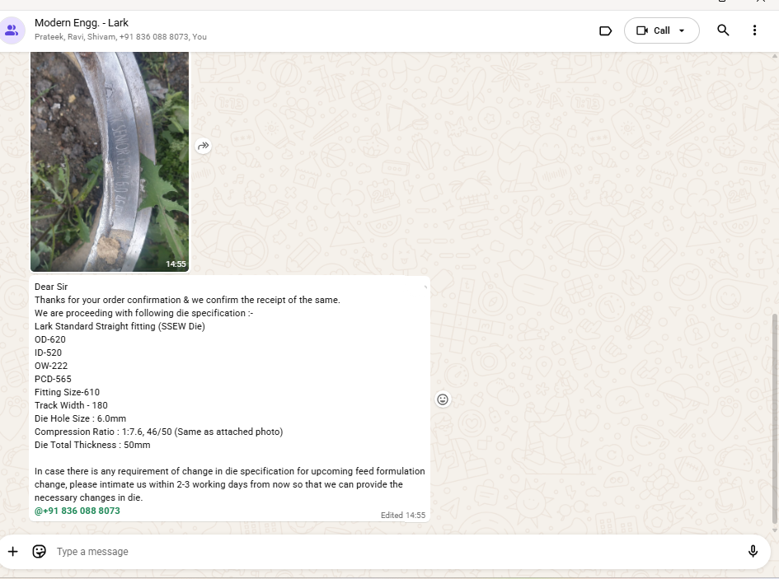Forward the die photo using the arrow icon

point(203,146)
